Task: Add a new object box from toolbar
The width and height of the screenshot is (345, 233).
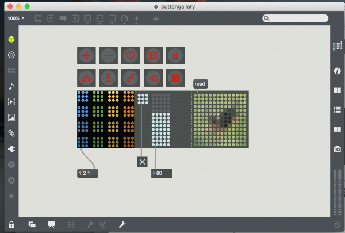Action: point(39,18)
